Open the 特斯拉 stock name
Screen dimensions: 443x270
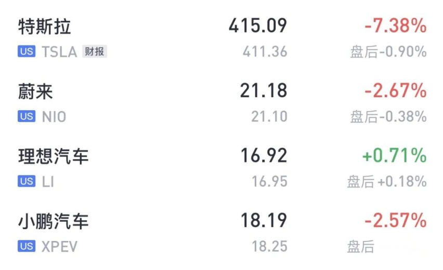point(44,27)
